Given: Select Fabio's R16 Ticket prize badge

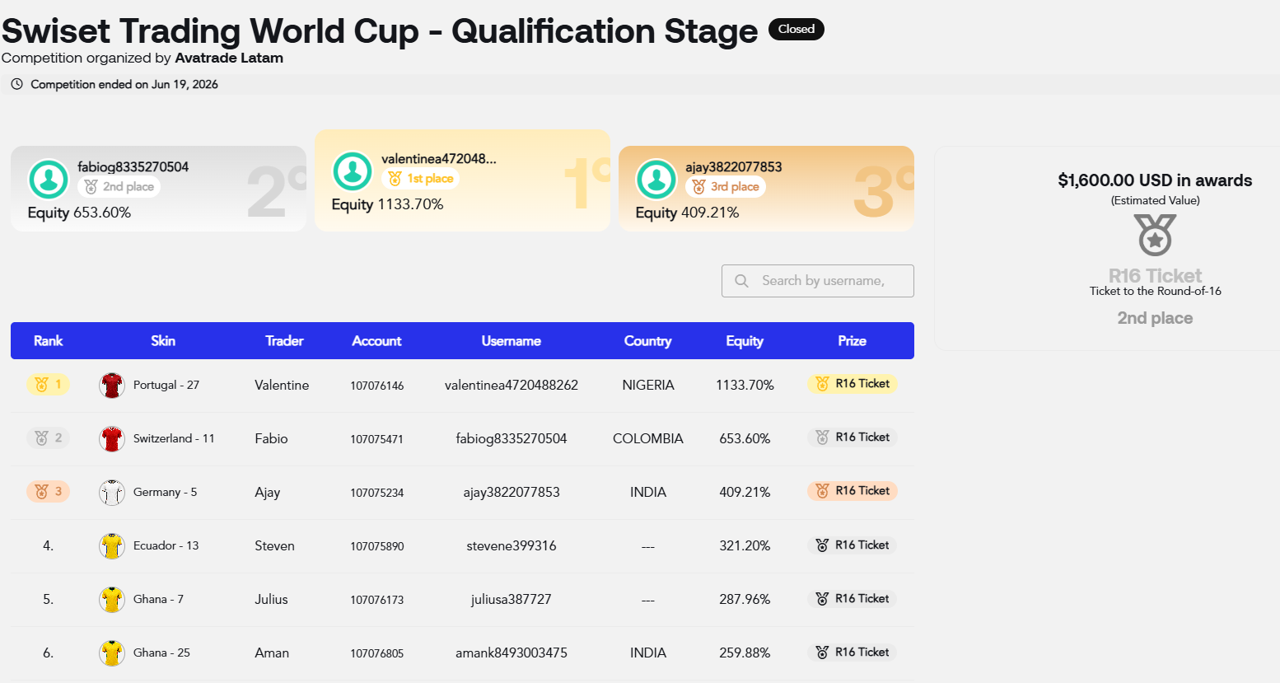Looking at the screenshot, I should 853,437.
